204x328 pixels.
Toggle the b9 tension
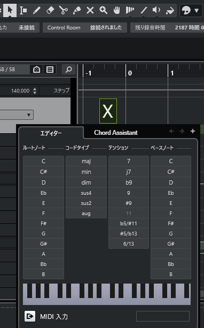129,182
